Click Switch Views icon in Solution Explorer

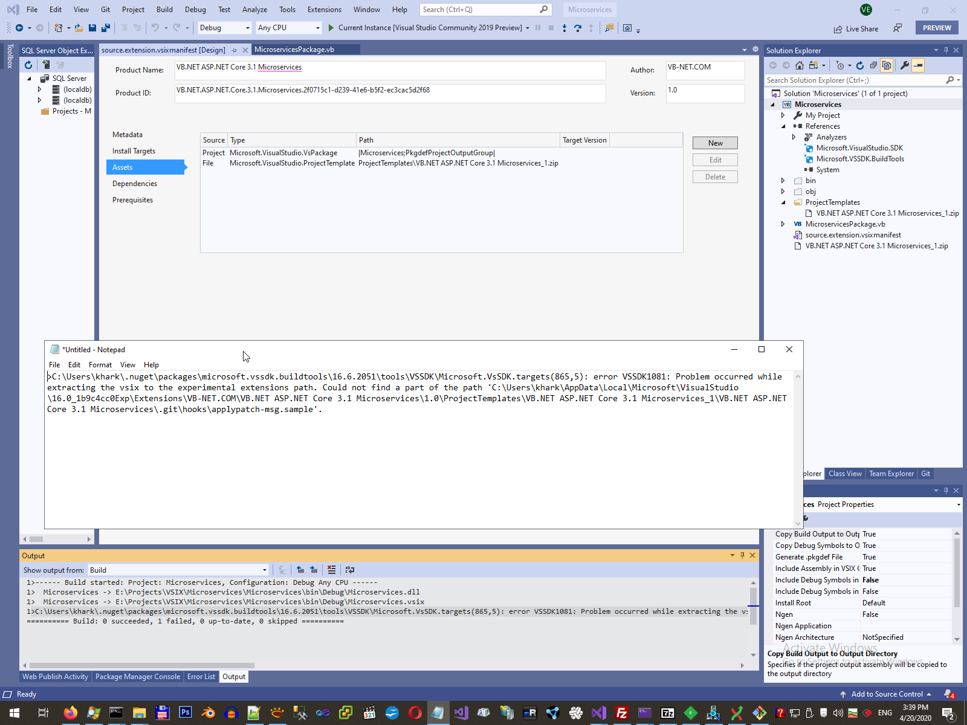pos(813,65)
